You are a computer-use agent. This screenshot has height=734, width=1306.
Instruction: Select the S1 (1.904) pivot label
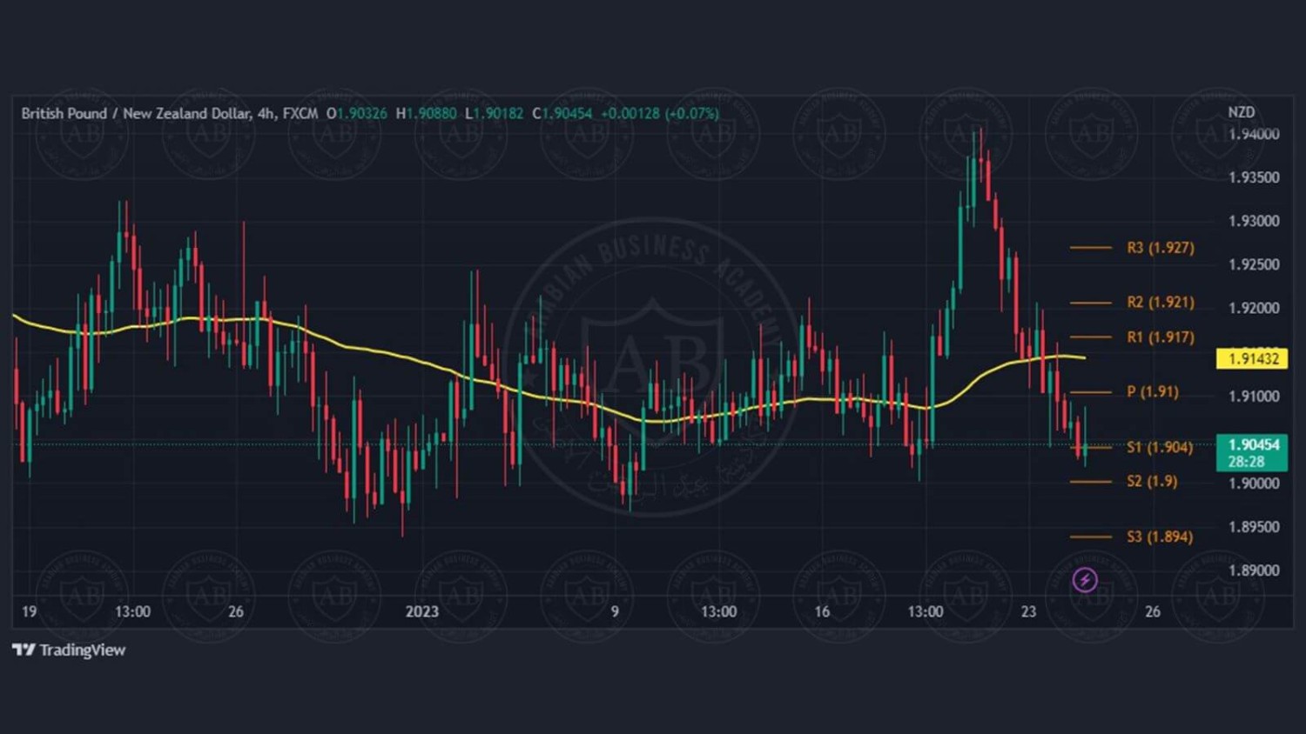click(1159, 447)
